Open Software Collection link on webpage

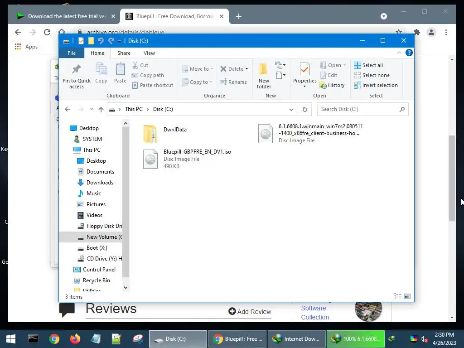coord(315,313)
